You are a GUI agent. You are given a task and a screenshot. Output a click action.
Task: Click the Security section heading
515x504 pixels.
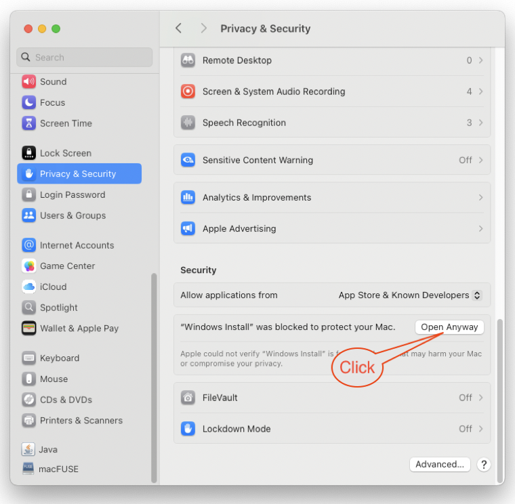click(199, 270)
